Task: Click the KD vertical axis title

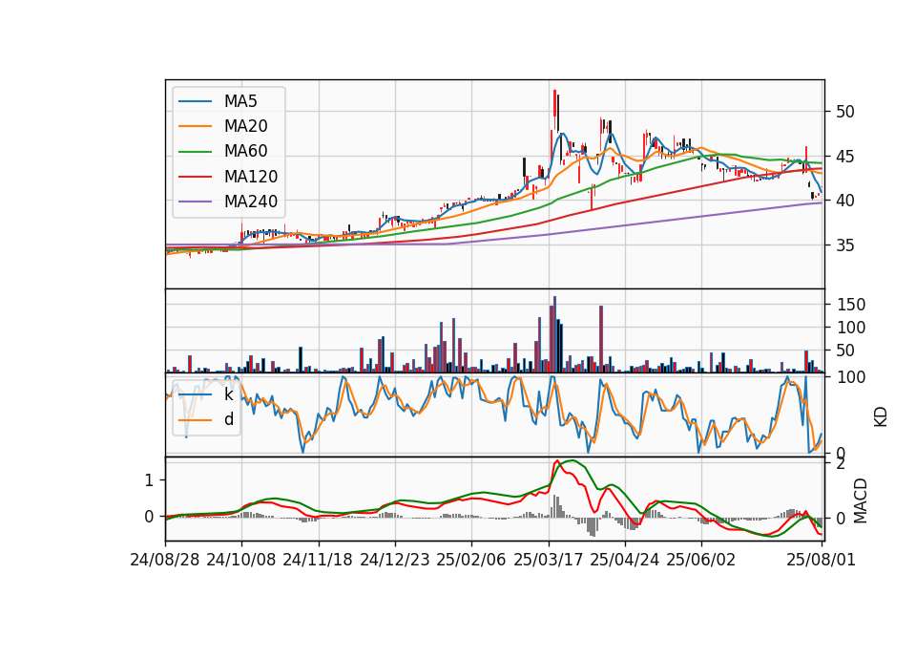Action: coord(881,416)
